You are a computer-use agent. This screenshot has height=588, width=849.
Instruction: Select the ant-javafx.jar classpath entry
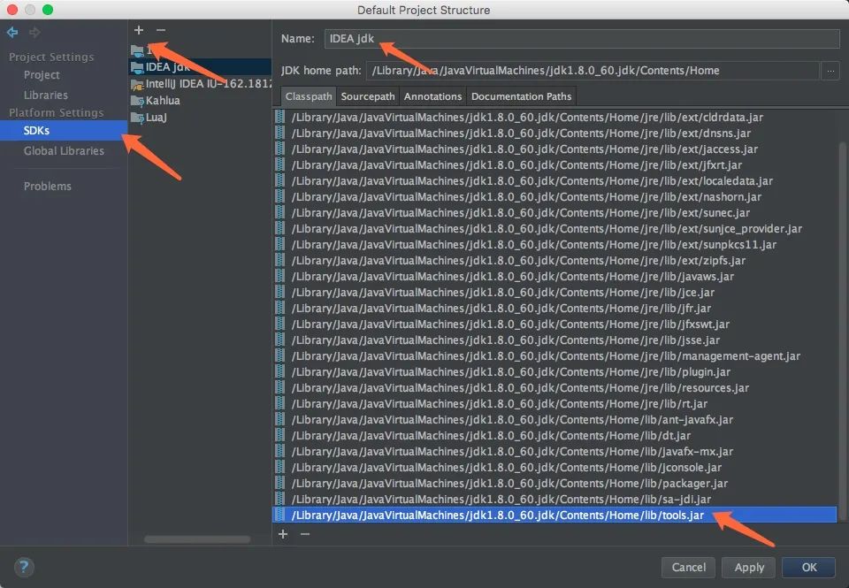(x=555, y=420)
